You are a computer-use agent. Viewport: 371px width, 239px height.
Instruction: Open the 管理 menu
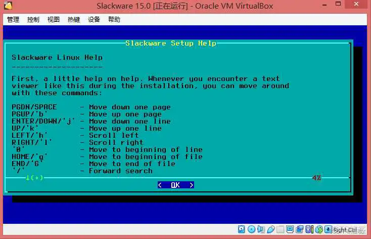13,19
